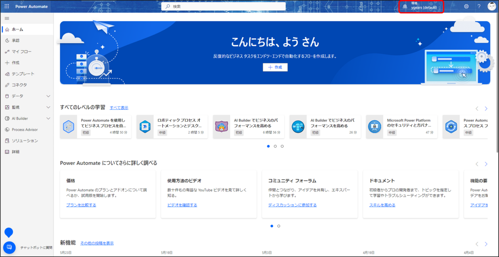Open AI Builder card with 6 時間 56 分

[249, 127]
